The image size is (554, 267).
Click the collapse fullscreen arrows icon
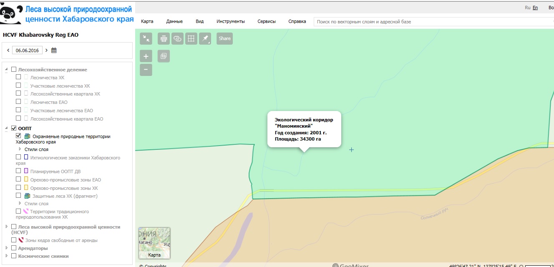click(x=146, y=38)
